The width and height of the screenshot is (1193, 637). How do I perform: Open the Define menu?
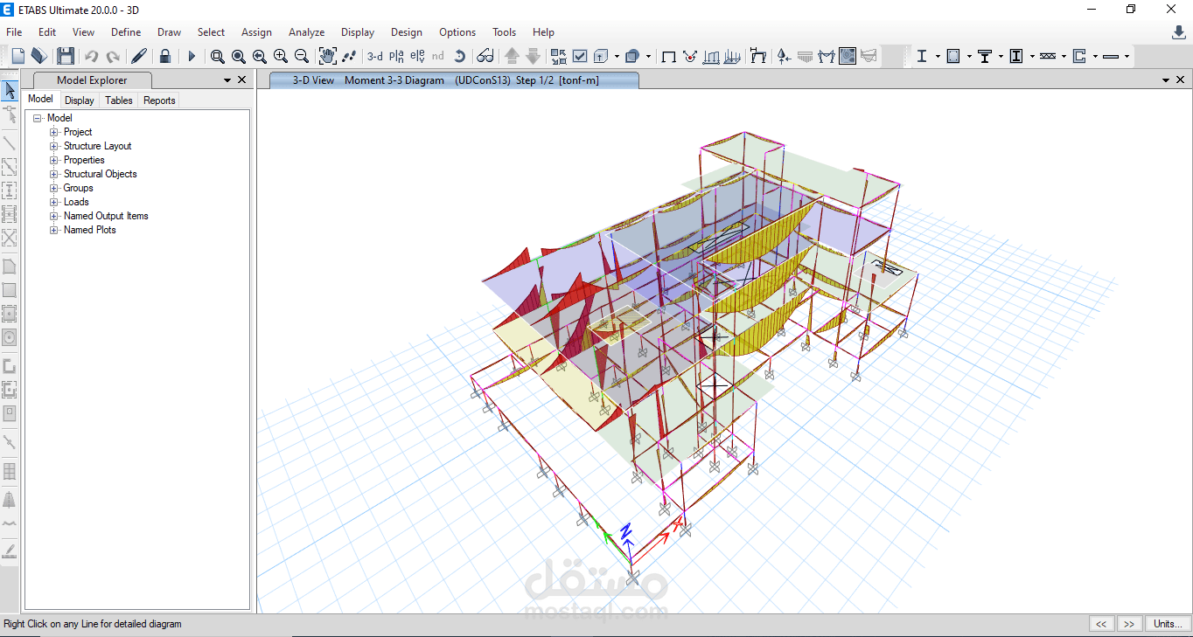coord(126,32)
